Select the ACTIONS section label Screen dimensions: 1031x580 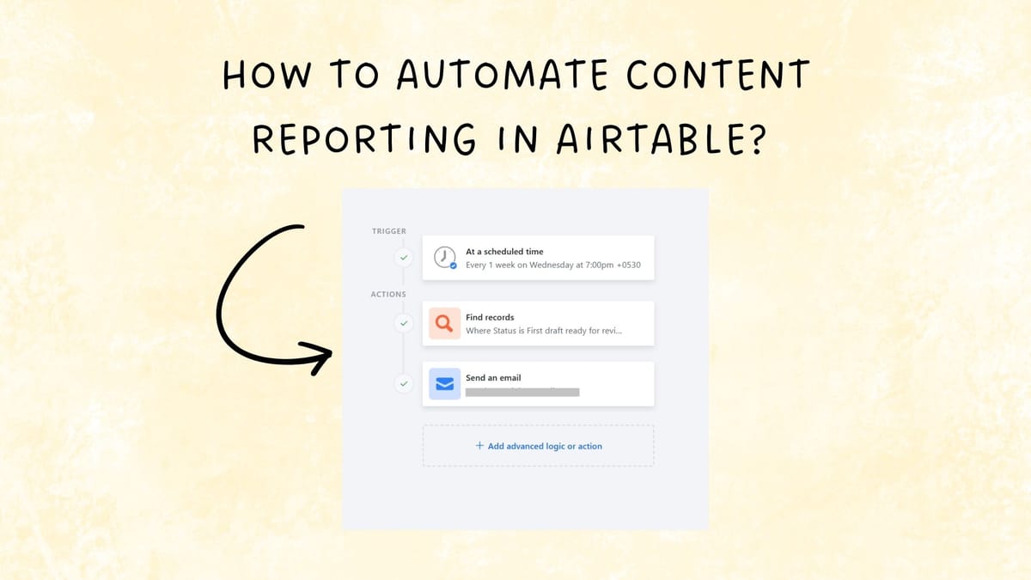click(x=388, y=293)
